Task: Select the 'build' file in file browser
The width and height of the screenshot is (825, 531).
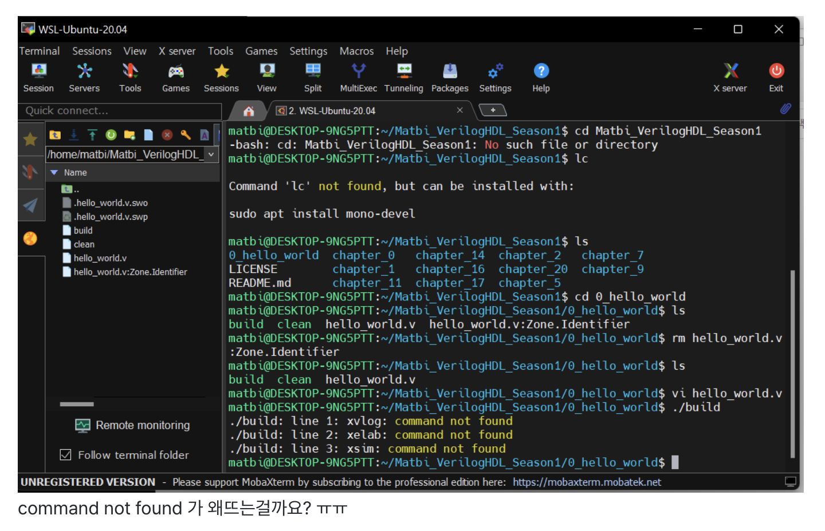Action: point(77,230)
